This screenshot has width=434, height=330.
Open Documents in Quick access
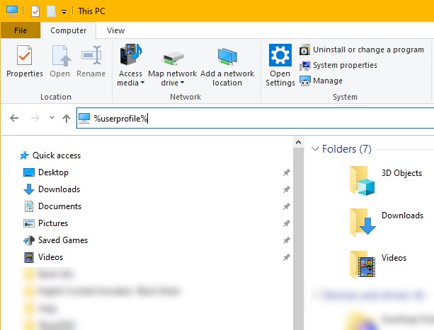(52, 206)
